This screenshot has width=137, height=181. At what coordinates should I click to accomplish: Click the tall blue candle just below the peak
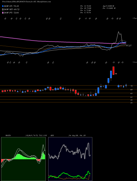111,74
